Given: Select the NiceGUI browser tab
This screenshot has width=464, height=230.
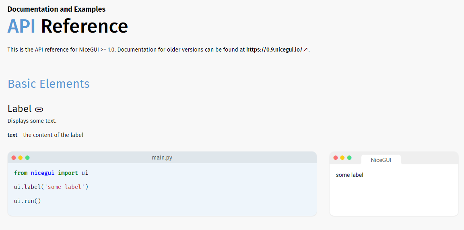Looking at the screenshot, I should tap(381, 160).
